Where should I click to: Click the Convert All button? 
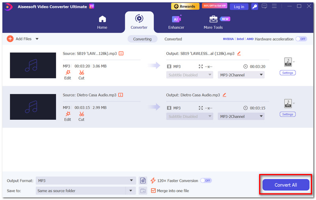(x=286, y=185)
